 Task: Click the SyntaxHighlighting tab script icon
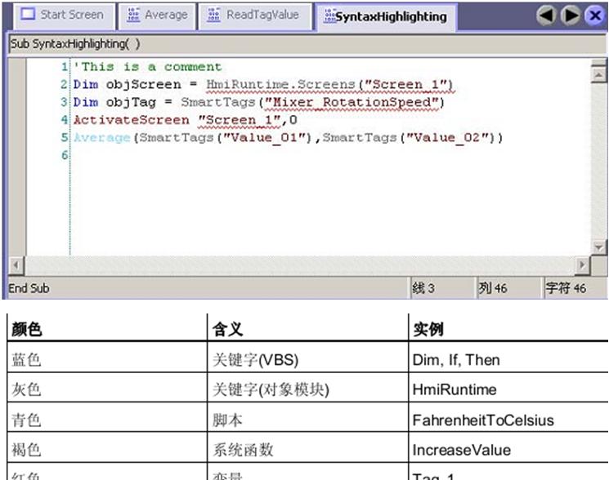(329, 16)
